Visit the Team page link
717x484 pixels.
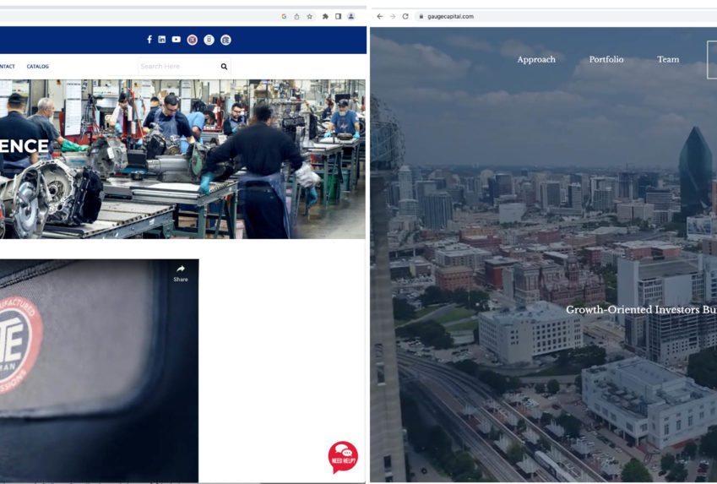[668, 59]
